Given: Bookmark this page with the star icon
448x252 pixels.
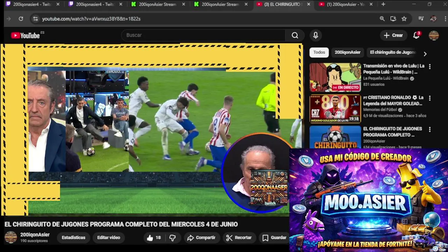Looking at the screenshot, I should point(404,19).
